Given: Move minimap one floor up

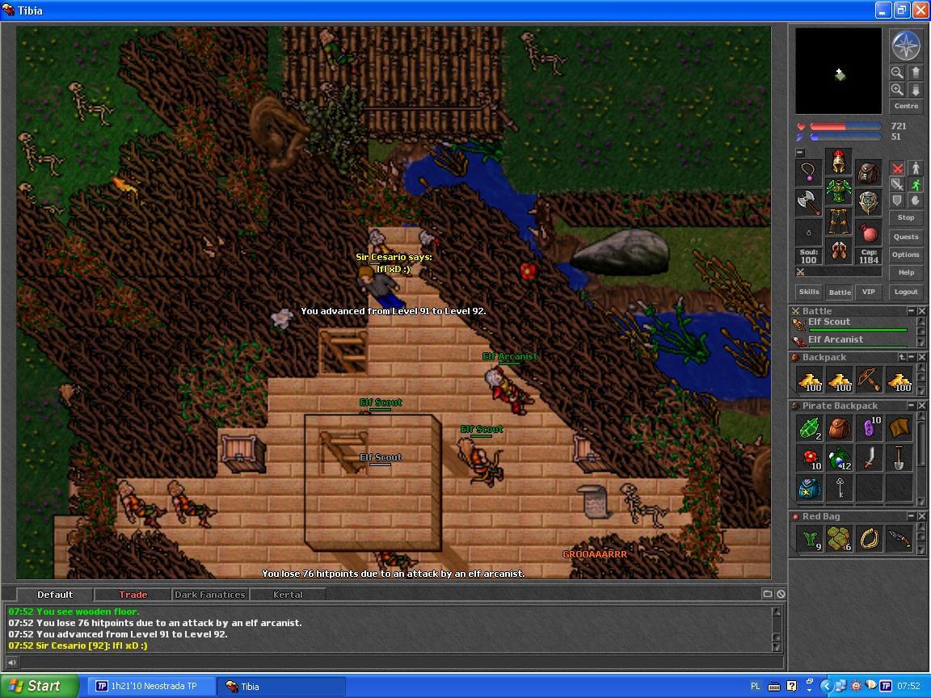Looking at the screenshot, I should tap(915, 73).
